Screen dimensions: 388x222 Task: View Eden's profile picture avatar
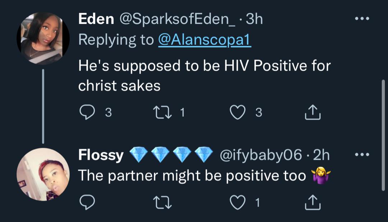43,38
